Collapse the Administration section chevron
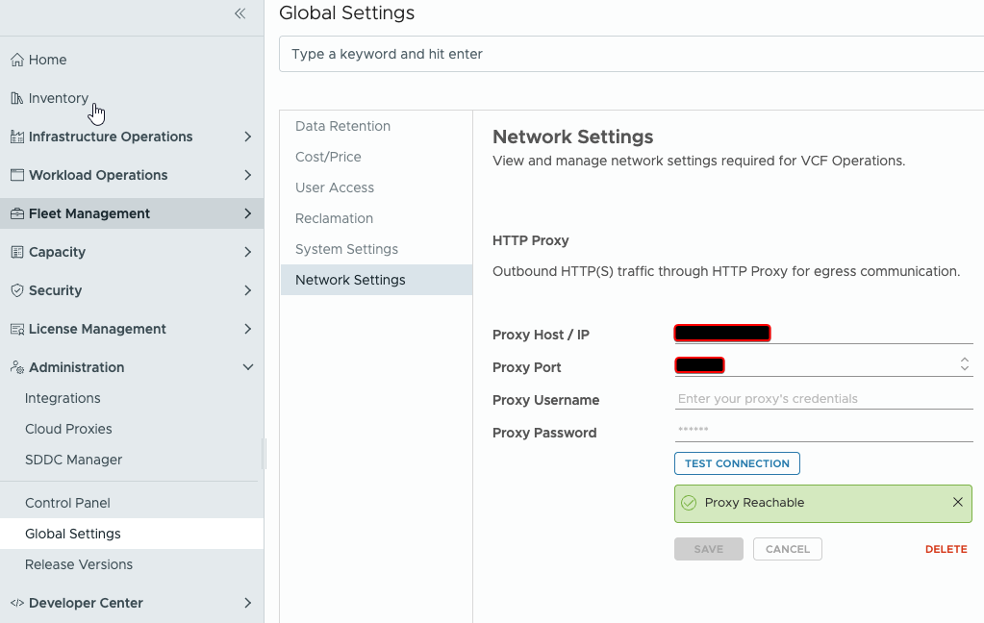 [x=248, y=367]
